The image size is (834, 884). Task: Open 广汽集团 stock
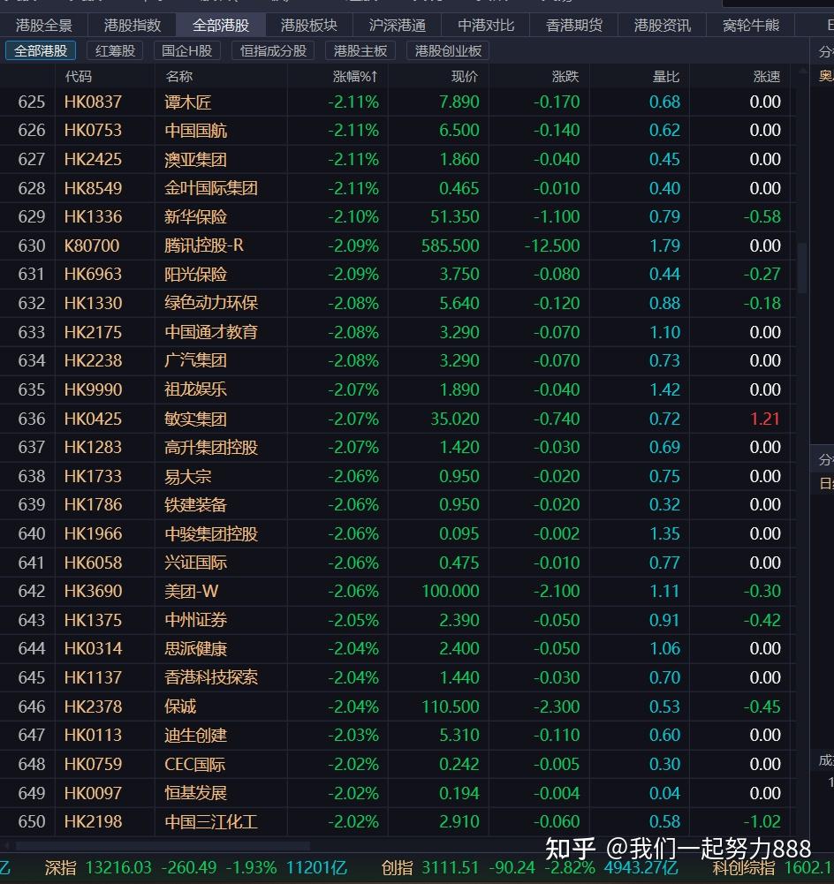pos(398,361)
